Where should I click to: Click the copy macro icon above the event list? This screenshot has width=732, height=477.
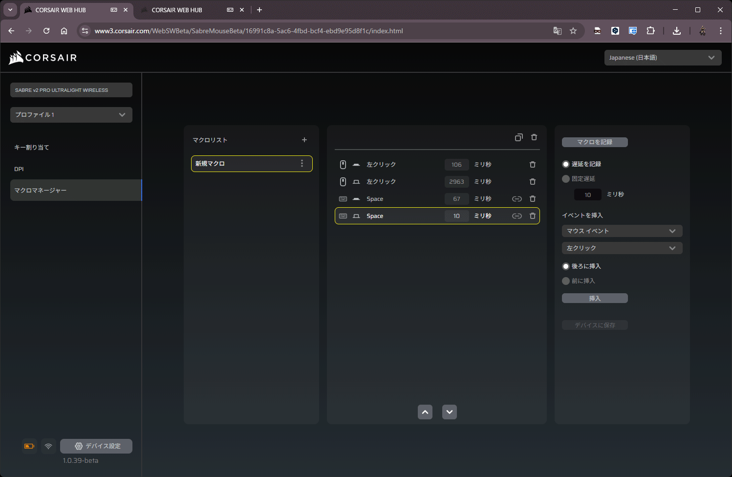[518, 137]
